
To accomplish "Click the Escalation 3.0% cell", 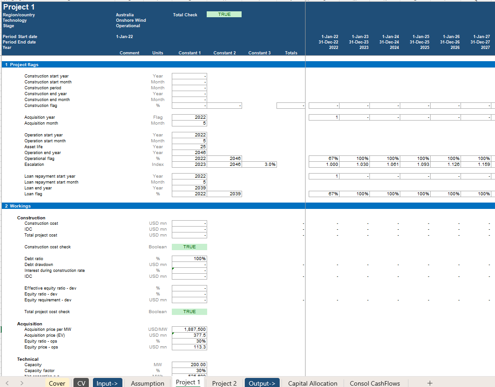I will (259, 164).
